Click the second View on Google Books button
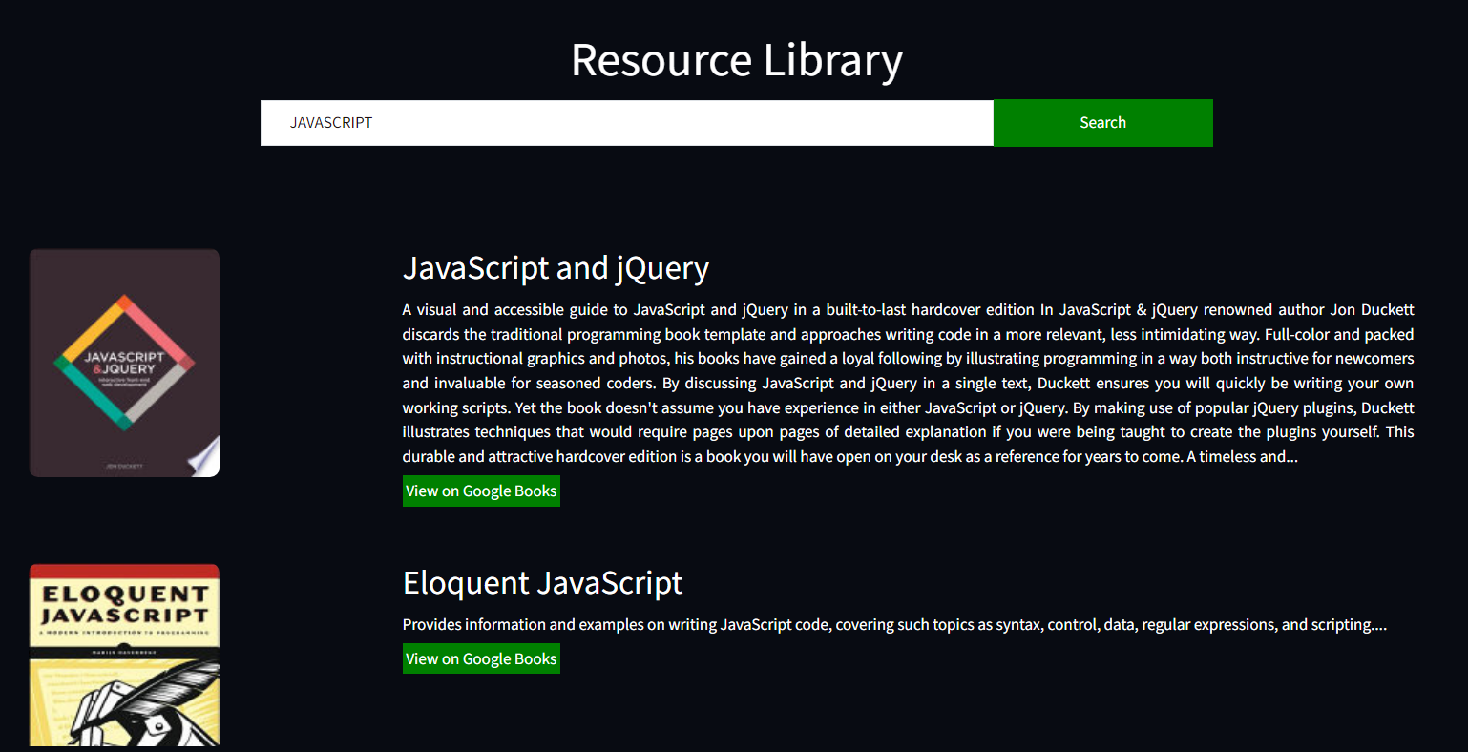 (481, 658)
